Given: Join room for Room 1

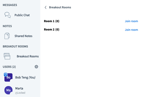Looking at the screenshot, I should click(131, 21).
